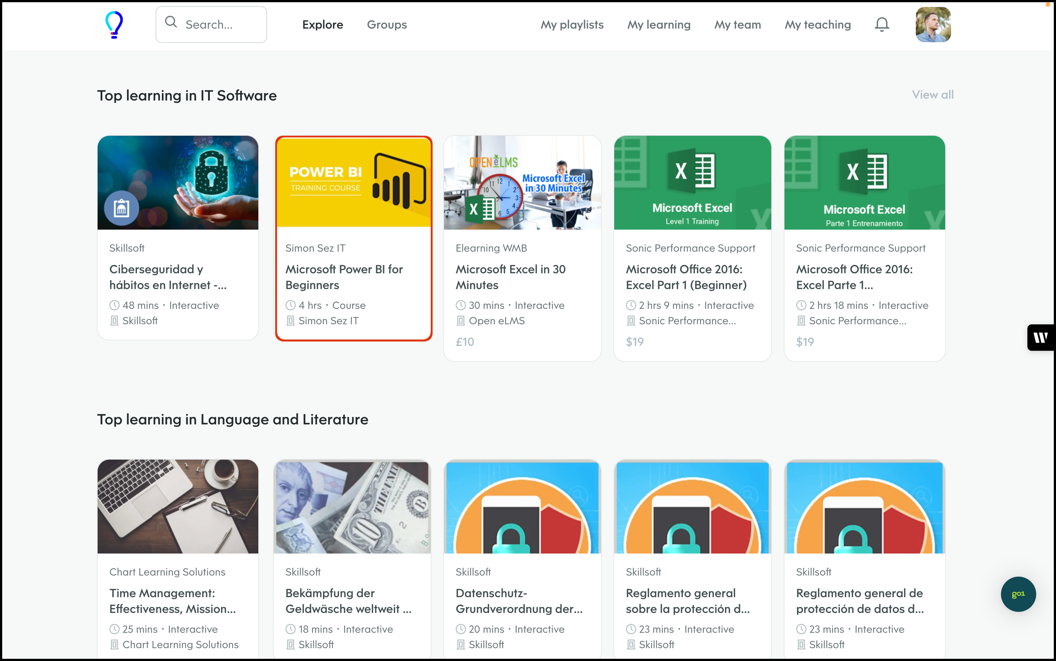Open the notifications bell

point(882,25)
